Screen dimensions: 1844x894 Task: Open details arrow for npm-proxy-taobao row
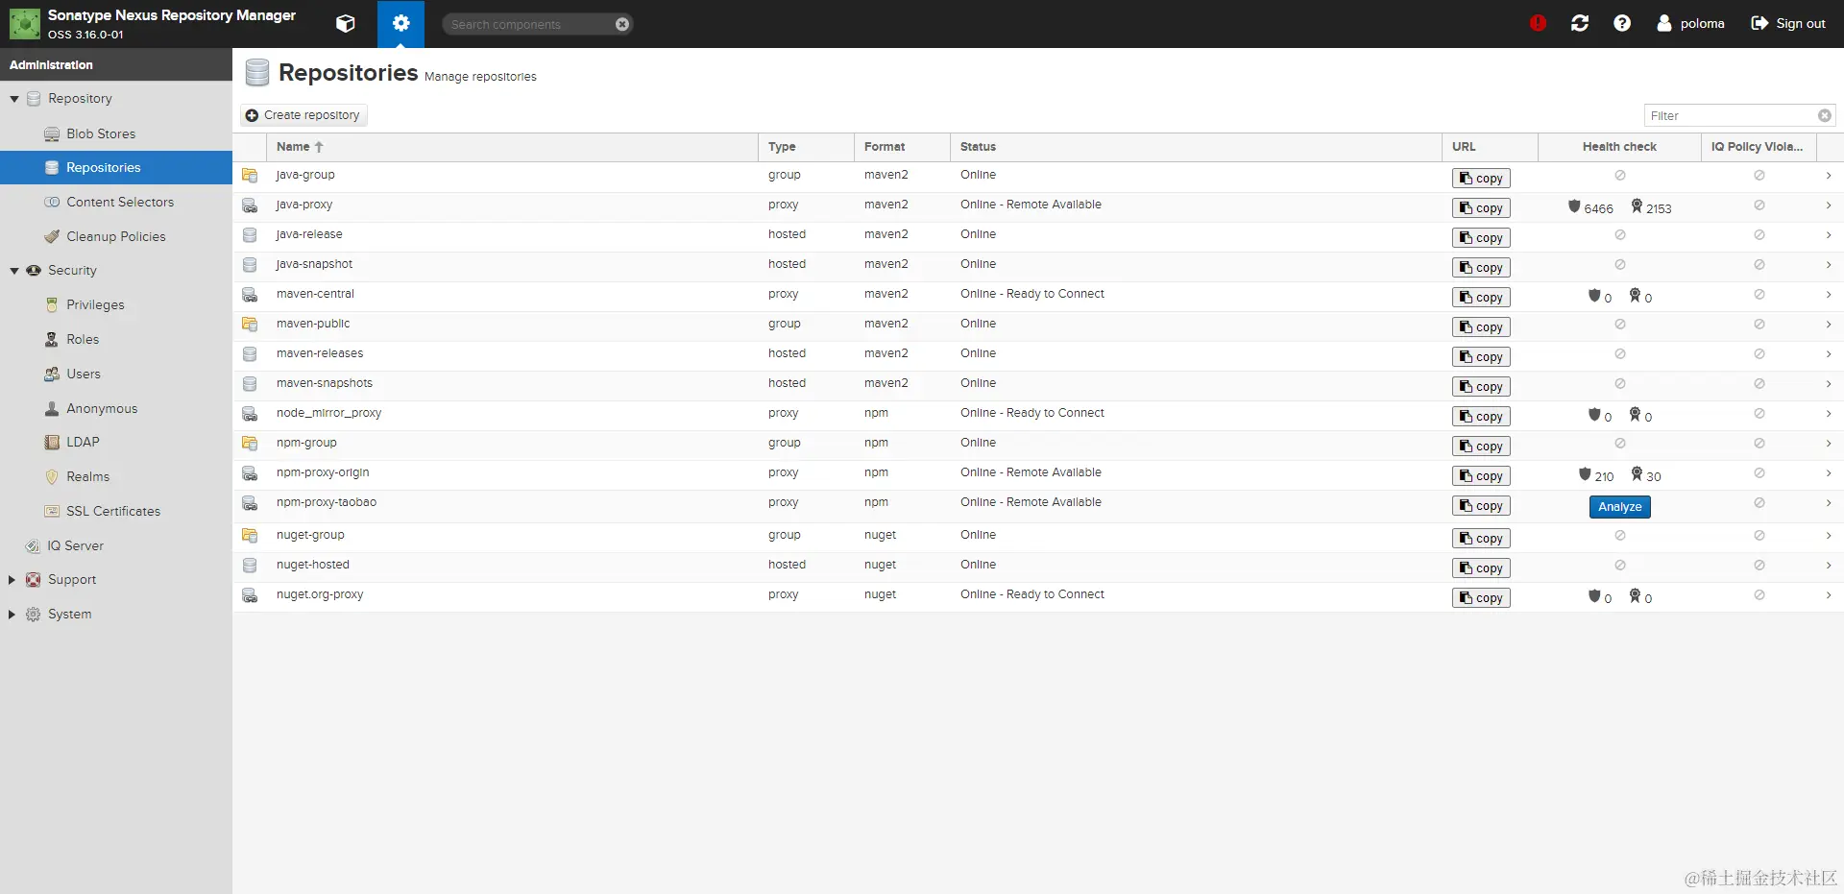[1829, 503]
